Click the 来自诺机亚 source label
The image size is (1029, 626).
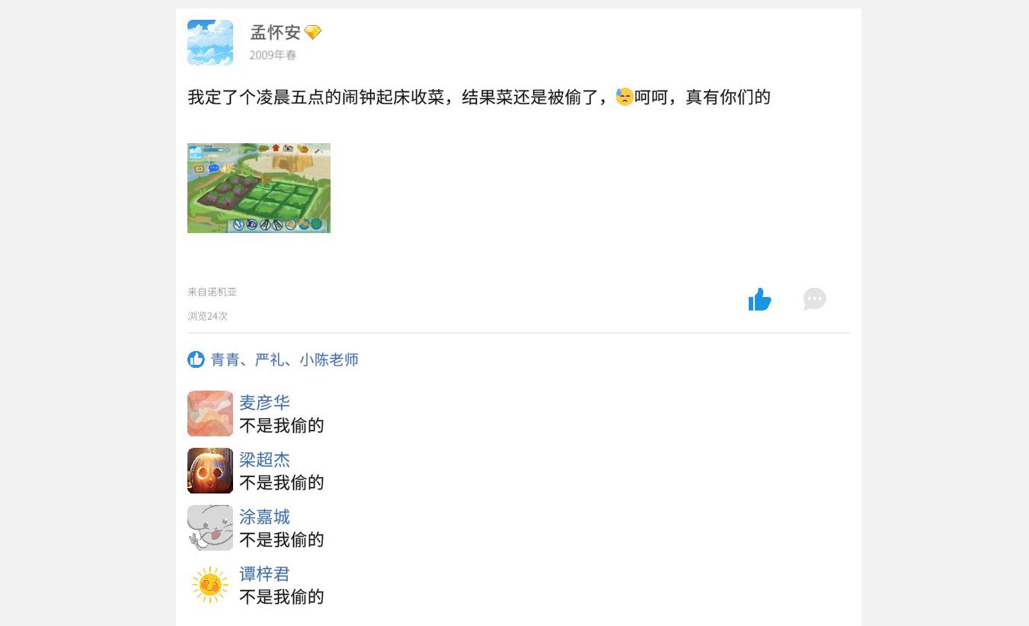[x=213, y=292]
